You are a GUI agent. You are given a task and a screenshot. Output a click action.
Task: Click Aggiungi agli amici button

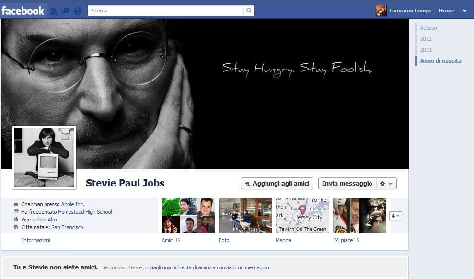click(277, 184)
